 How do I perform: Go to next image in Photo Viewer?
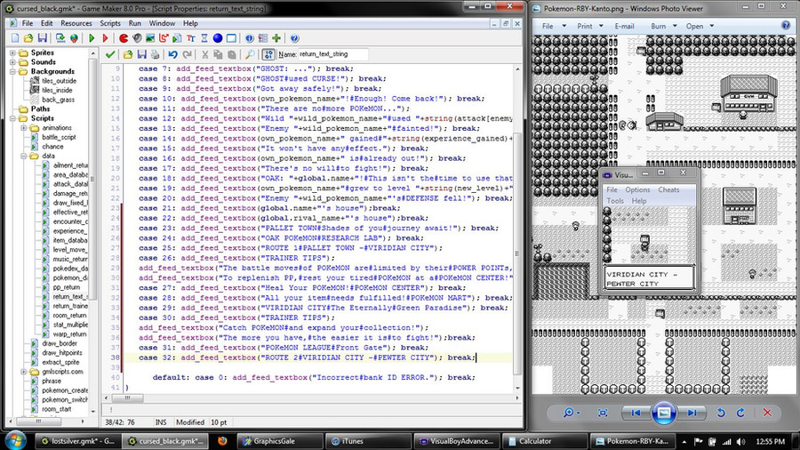692,413
